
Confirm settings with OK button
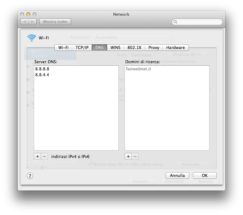204,175
